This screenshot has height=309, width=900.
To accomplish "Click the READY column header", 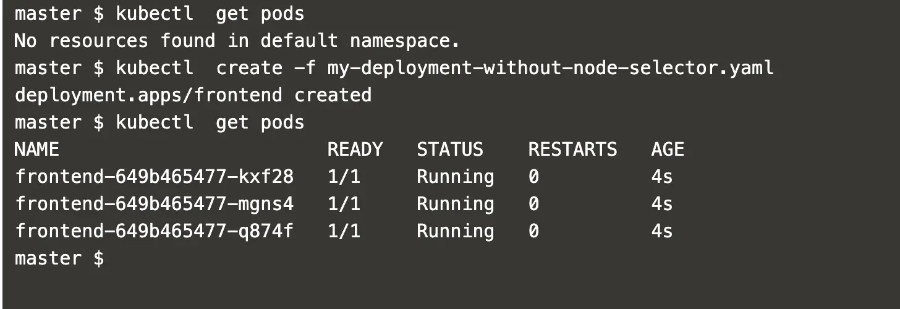I will coord(355,150).
